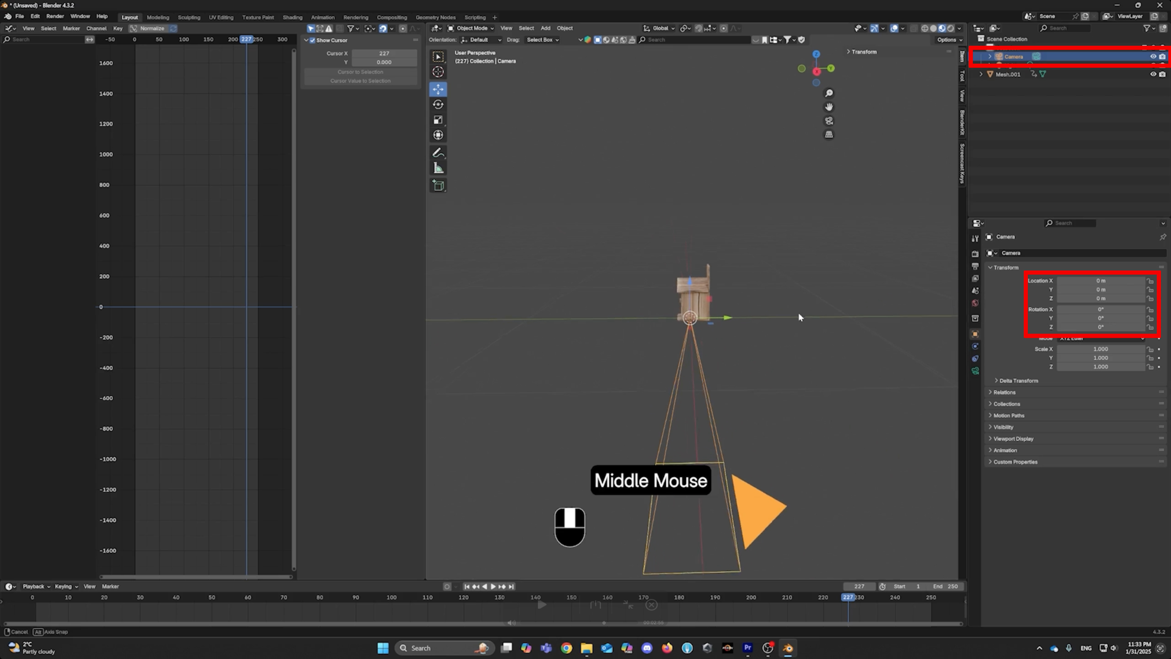Open the Chrome icon in the taskbar
The image size is (1171, 659).
[566, 648]
